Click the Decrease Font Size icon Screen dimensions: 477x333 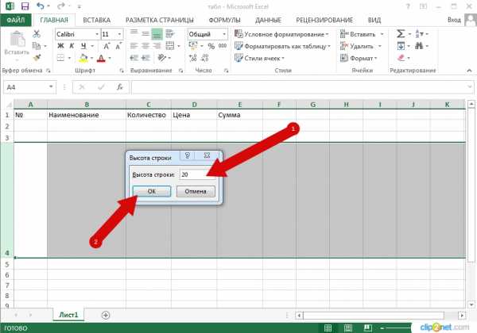[118, 46]
